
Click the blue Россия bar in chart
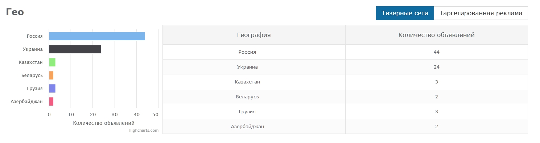click(x=97, y=36)
